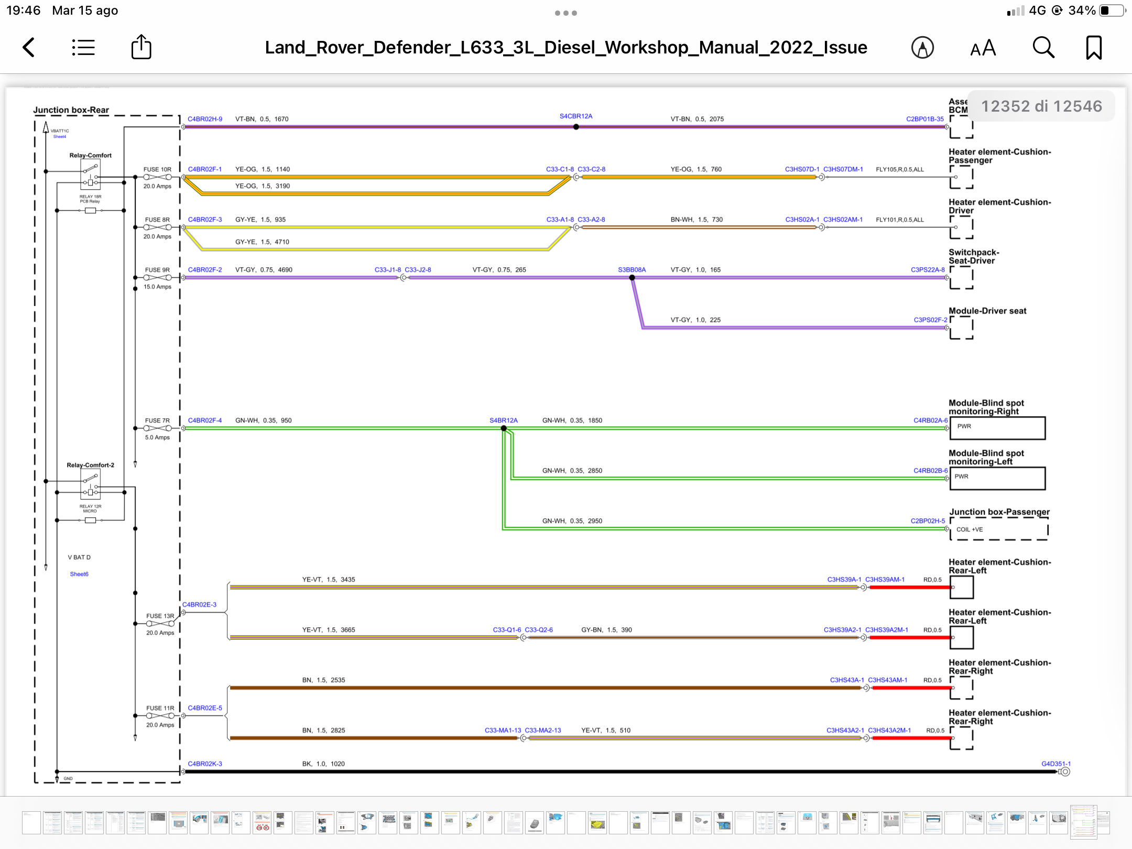Tap wire text 'BK, 1.0, 1020'
This screenshot has width=1132, height=849.
[x=323, y=764]
